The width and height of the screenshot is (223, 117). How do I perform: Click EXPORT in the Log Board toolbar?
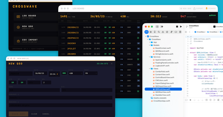pos(198,9)
